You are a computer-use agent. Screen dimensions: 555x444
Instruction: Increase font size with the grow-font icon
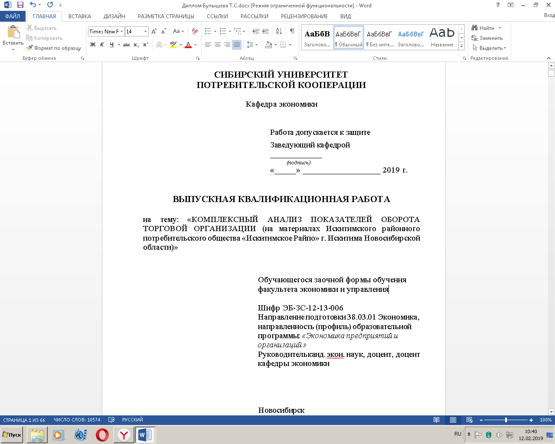[154, 32]
